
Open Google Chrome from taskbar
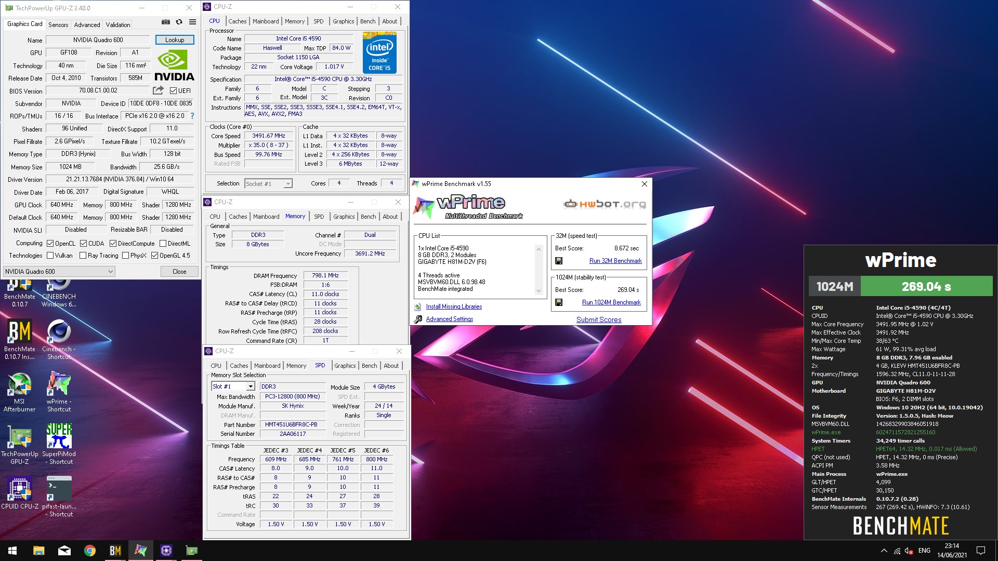coord(89,551)
